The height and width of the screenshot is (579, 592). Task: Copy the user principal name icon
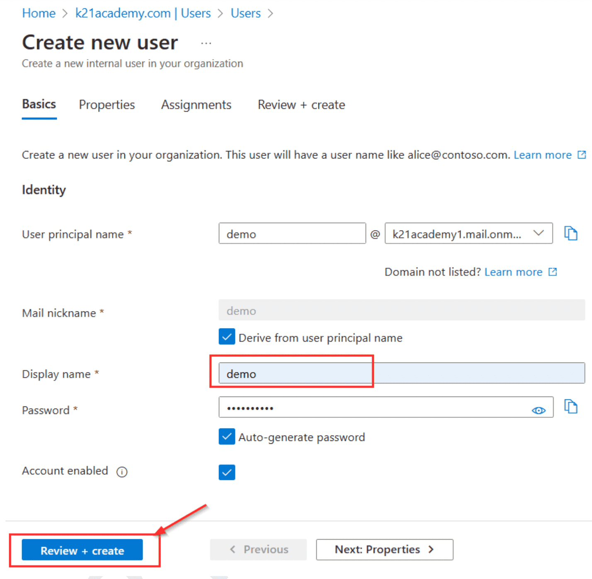[570, 234]
